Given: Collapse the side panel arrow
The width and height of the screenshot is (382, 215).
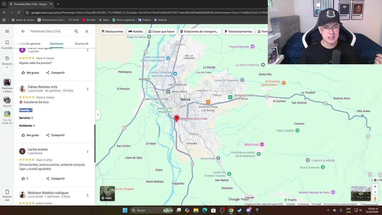Looking at the screenshot, I should tap(98, 115).
